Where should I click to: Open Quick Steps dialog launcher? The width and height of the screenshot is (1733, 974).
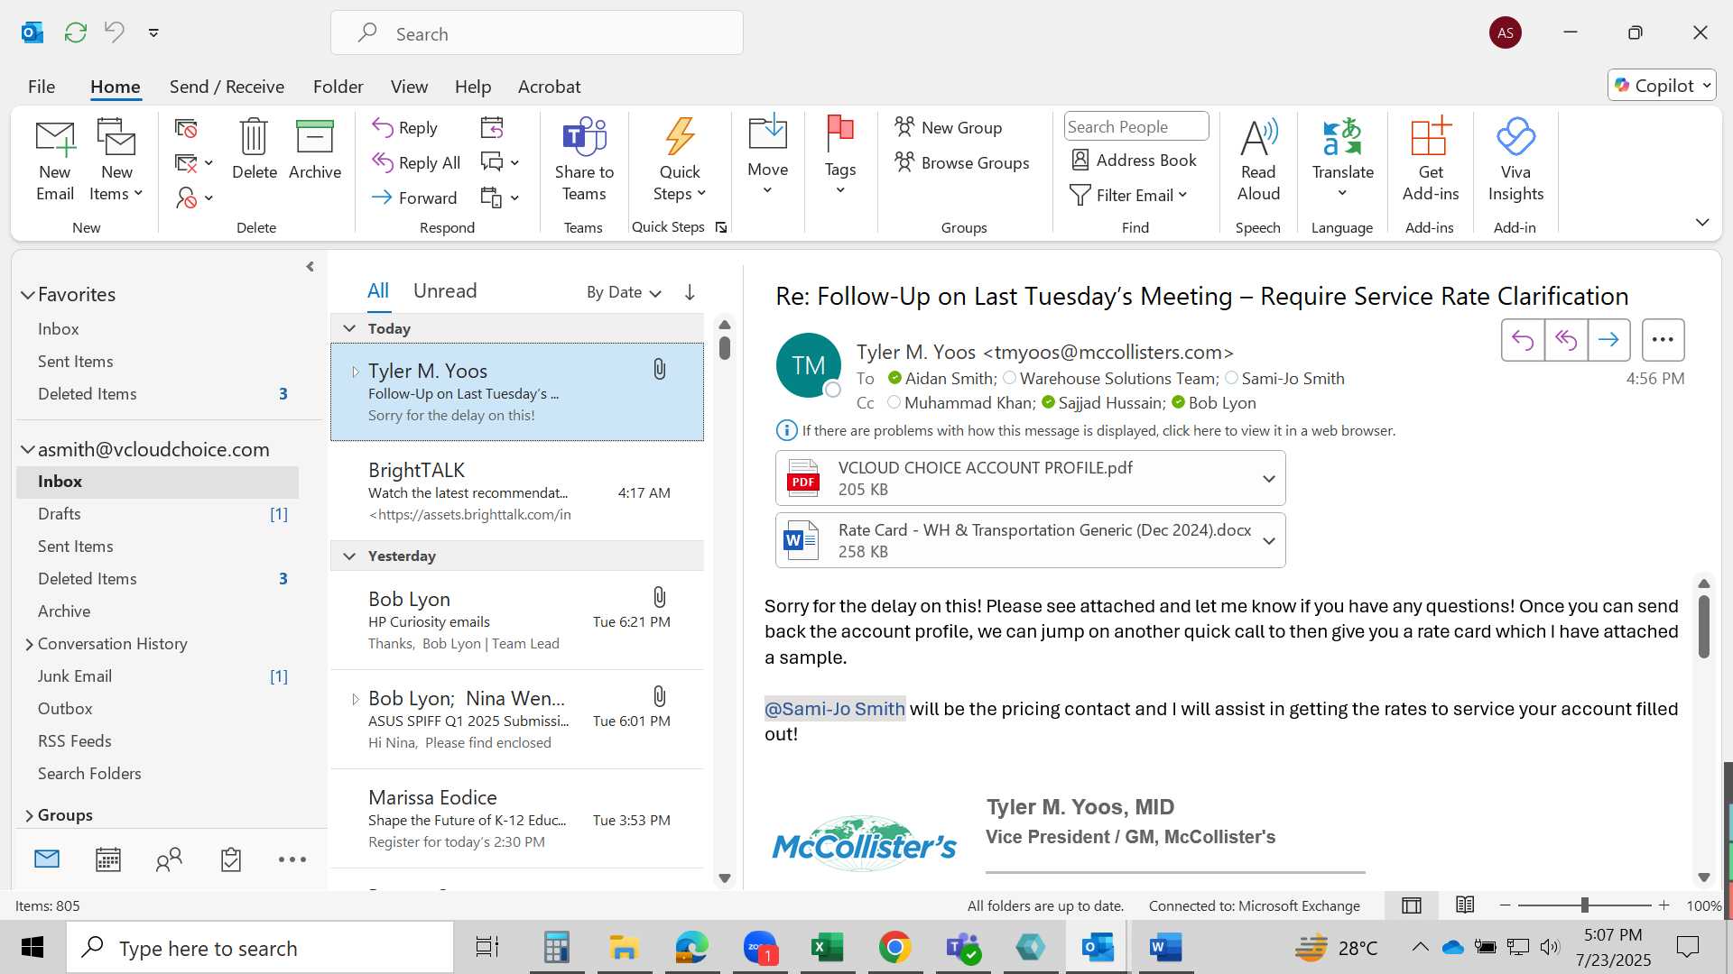tap(721, 227)
